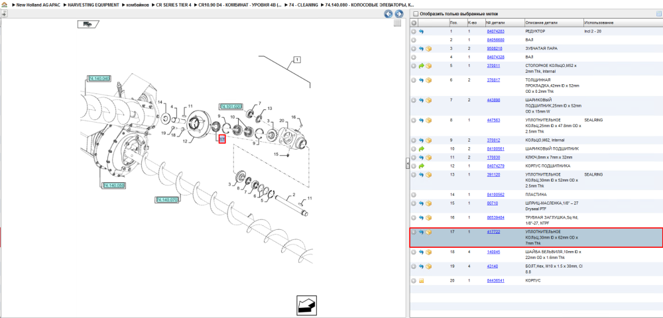Add ВАЛ position 2 with plus icon
Screen dimensions: 663x318
(414, 40)
